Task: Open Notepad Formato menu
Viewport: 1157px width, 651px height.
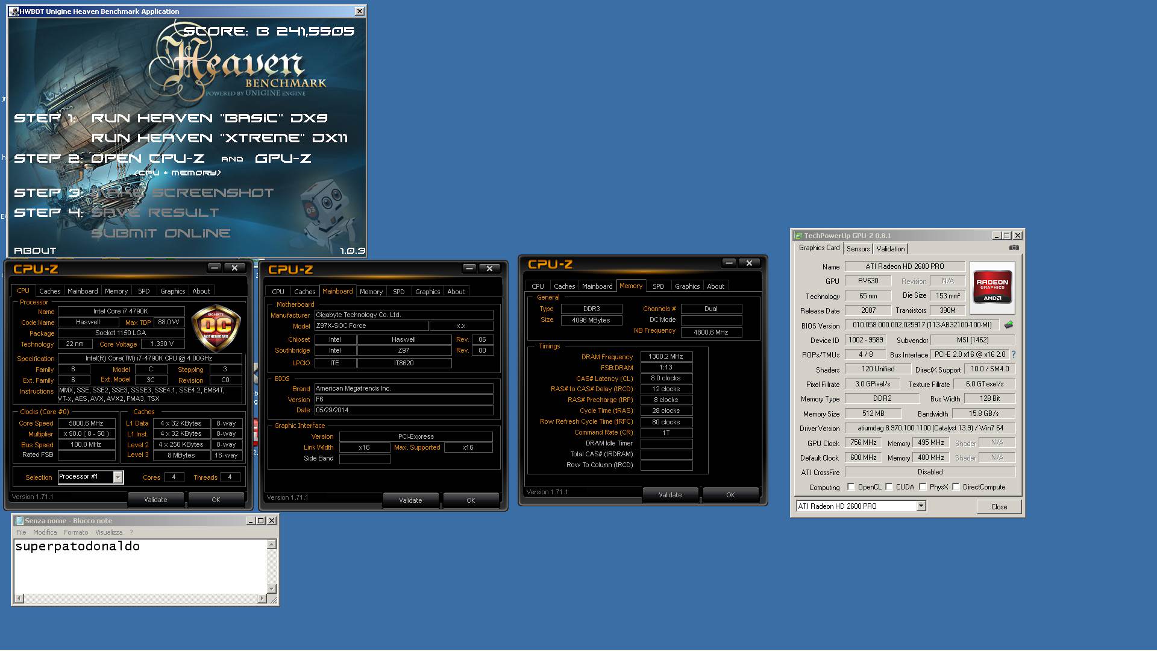Action: [x=76, y=532]
